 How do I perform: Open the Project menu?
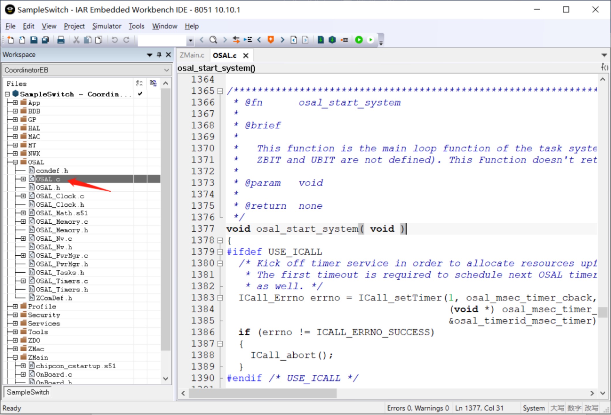74,26
